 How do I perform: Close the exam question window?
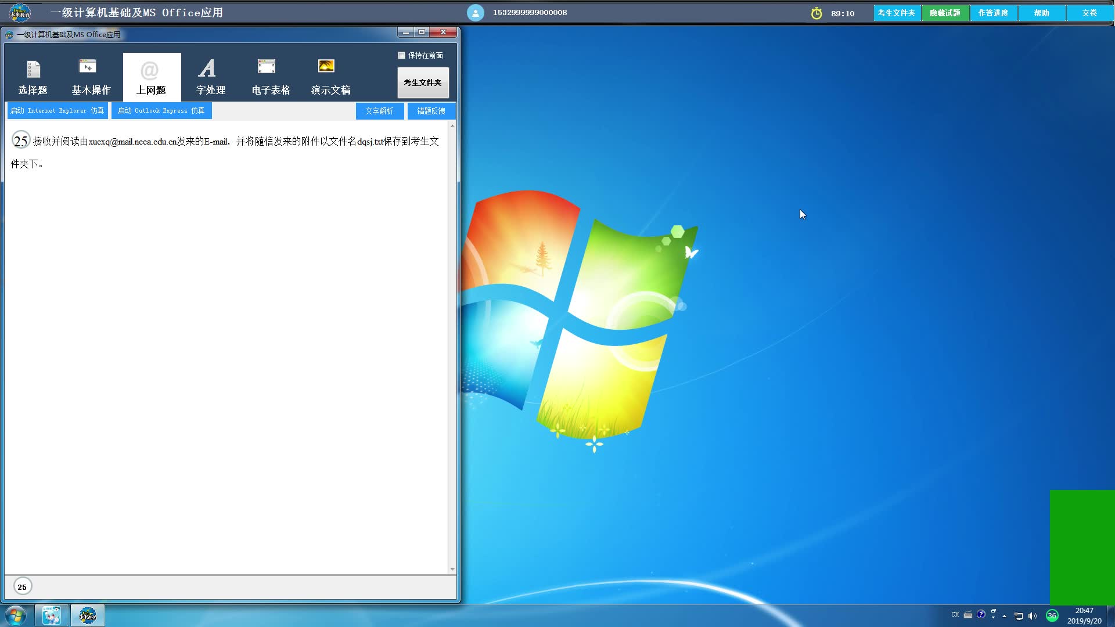point(443,33)
